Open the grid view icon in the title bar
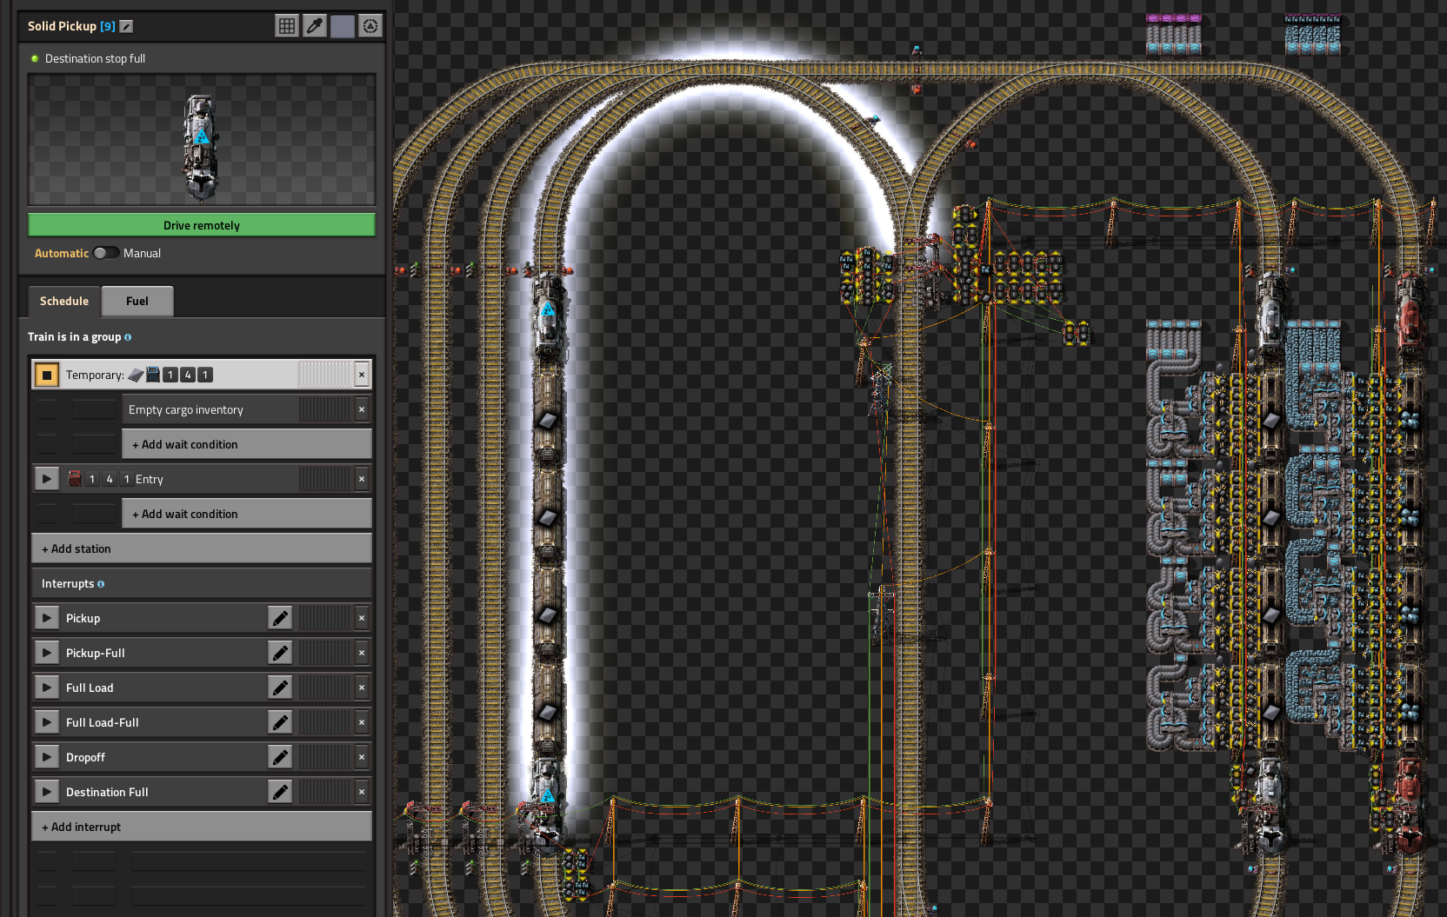 pyautogui.click(x=287, y=26)
